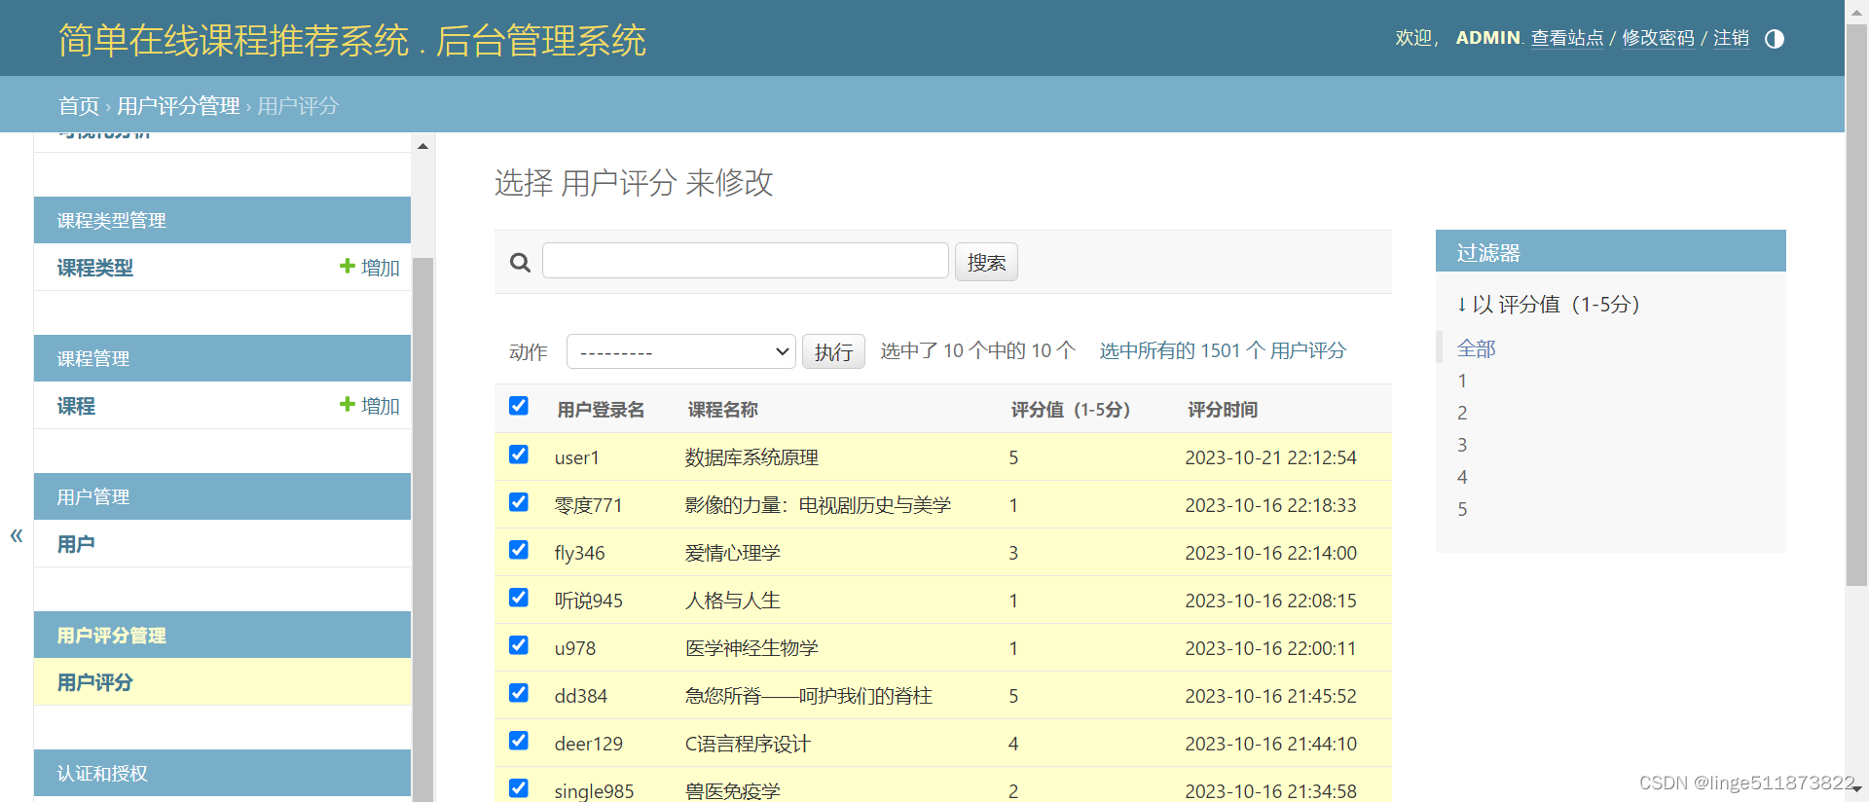This screenshot has height=802, width=1869.
Task: Click course name C语言程序设计
Action: coord(748,744)
